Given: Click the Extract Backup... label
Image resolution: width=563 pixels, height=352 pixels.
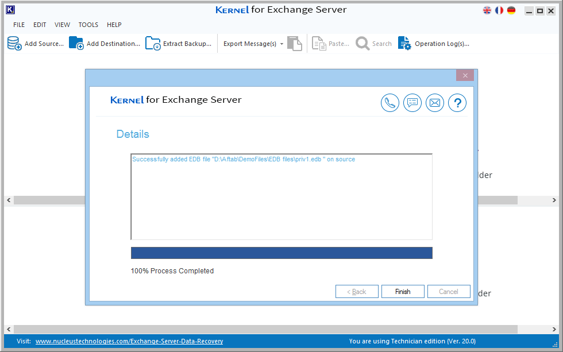Looking at the screenshot, I should [x=187, y=44].
